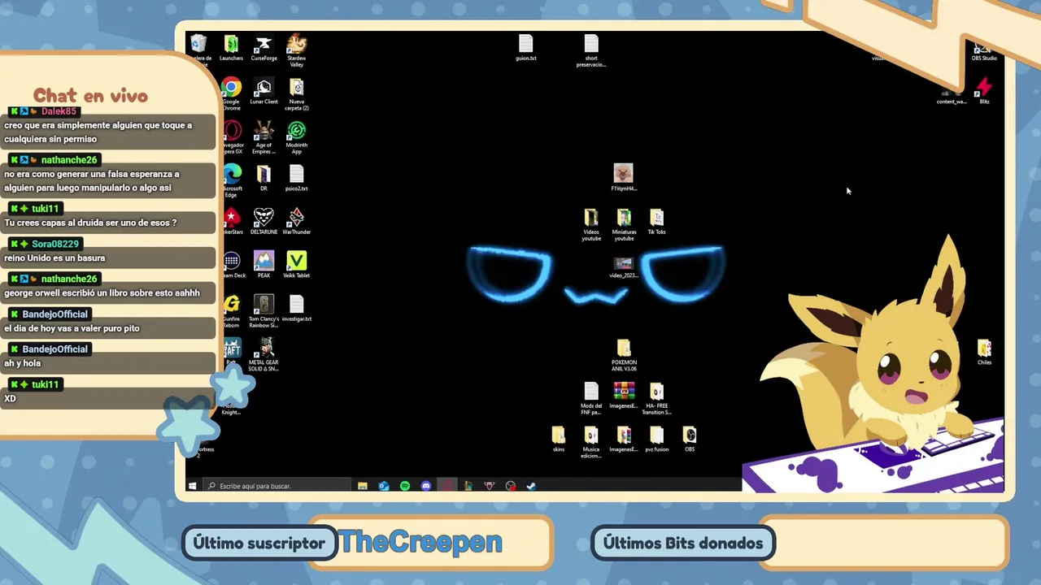
Task: Open the psico2.txt file
Action: coord(297,178)
